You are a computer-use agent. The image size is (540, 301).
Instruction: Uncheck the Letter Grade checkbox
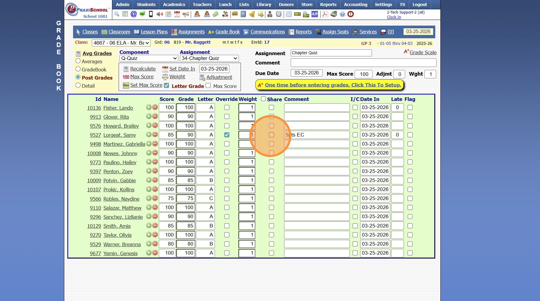[166, 86]
